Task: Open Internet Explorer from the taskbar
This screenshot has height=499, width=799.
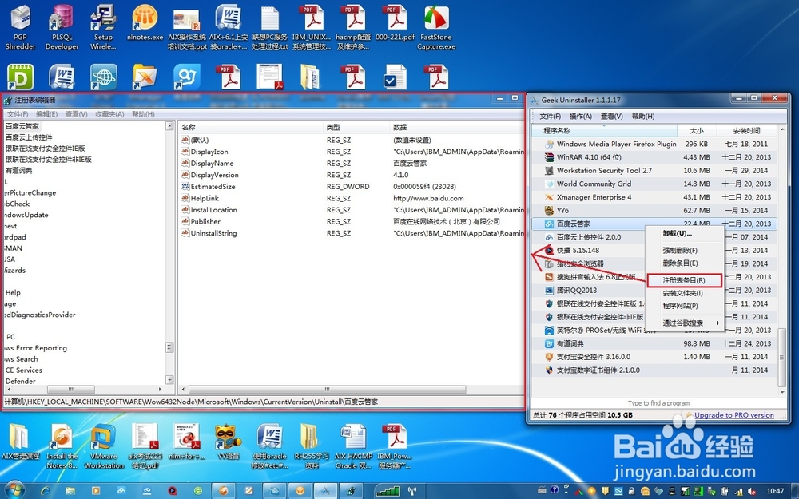Action: (46, 491)
